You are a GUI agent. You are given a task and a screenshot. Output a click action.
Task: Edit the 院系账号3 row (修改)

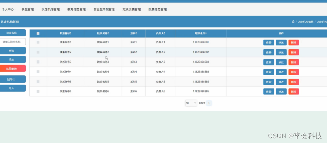tap(281, 62)
